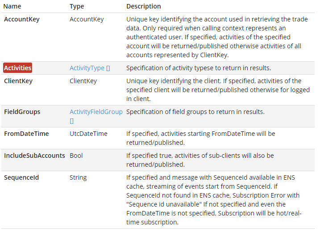
Task: Click the FieldGroups description text
Action: [x=195, y=112]
